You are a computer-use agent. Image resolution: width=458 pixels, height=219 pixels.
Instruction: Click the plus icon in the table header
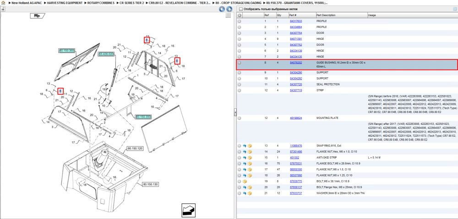[x=239, y=15]
